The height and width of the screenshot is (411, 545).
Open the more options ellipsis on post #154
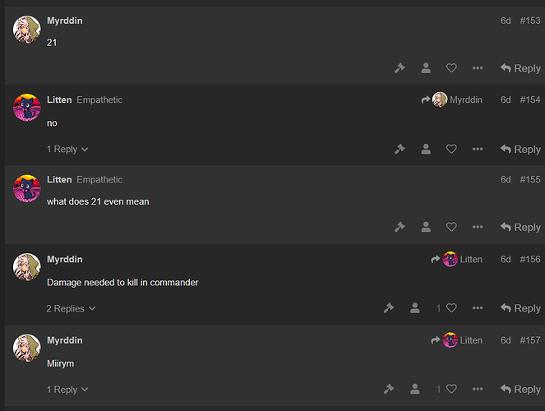tap(478, 149)
